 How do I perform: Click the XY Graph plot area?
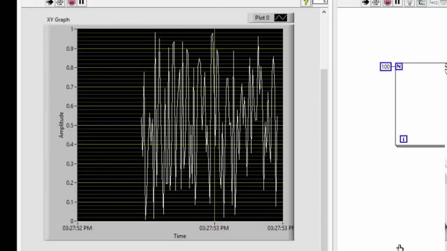tap(180, 125)
